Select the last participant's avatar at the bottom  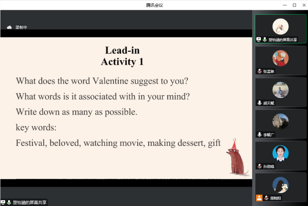(x=280, y=185)
